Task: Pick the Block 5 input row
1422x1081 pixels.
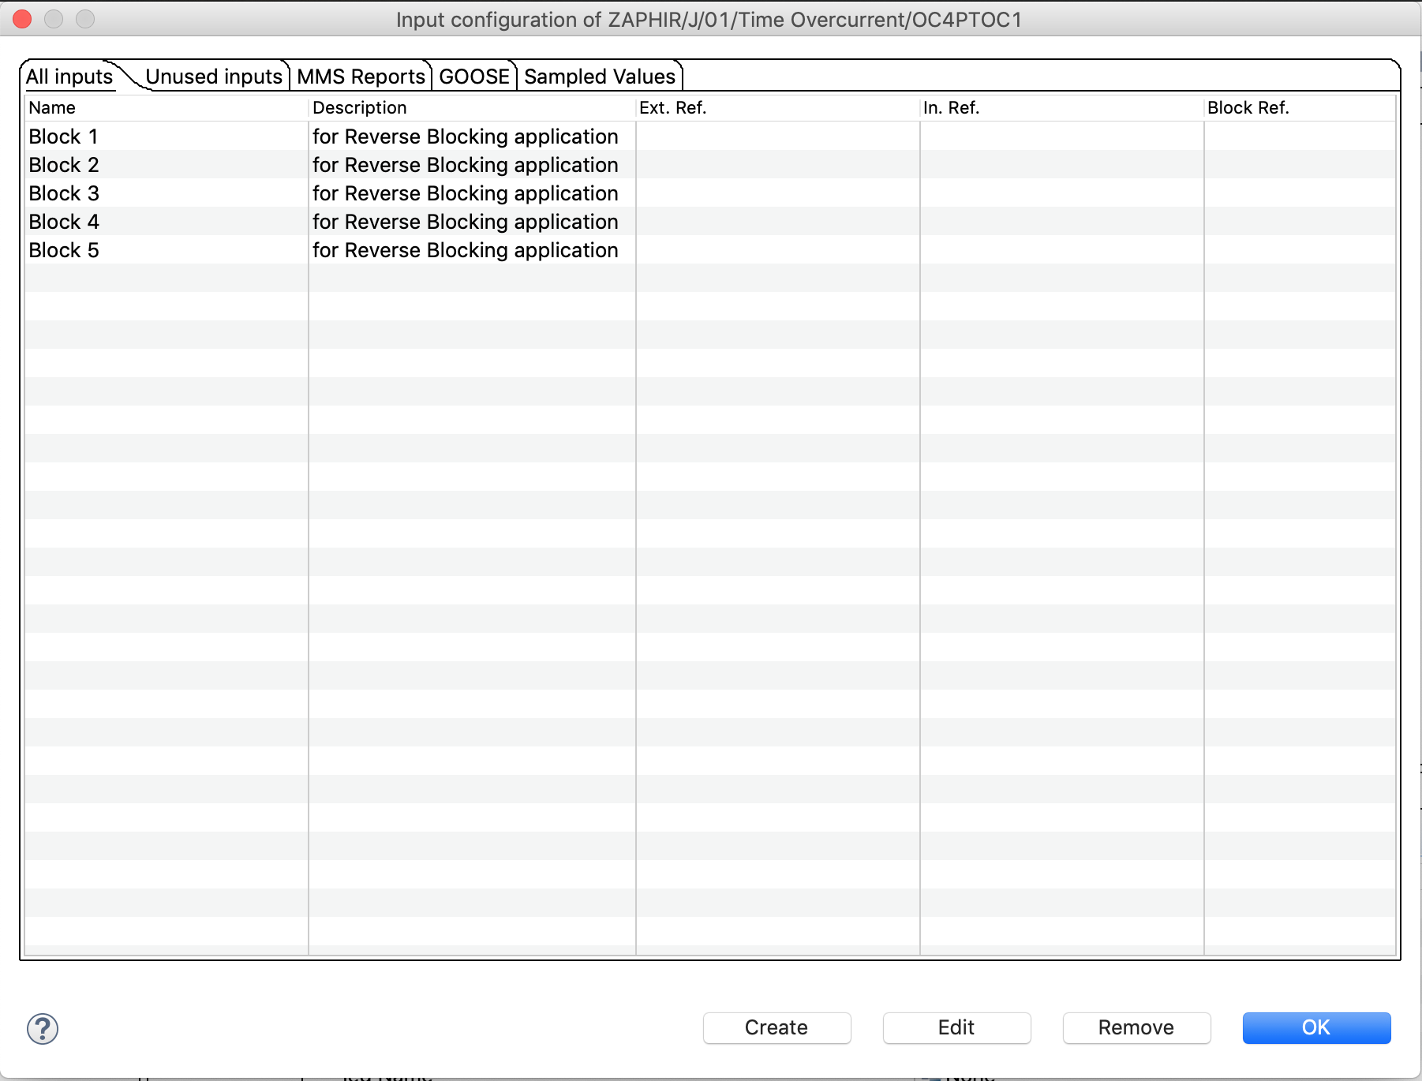Action: [64, 250]
